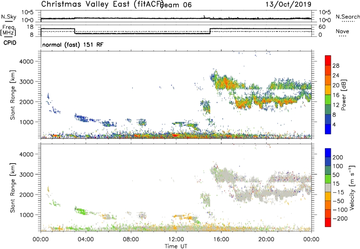Click the "-50" velocity colorbar value

point(338,201)
